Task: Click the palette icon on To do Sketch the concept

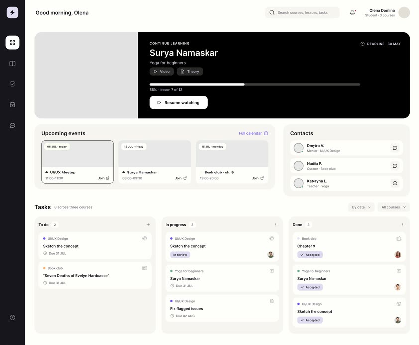Action: (145, 238)
